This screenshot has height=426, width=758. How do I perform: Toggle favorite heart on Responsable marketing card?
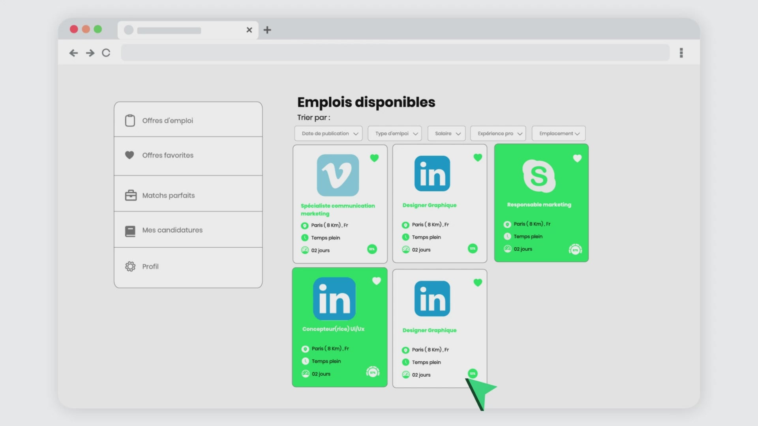click(577, 159)
